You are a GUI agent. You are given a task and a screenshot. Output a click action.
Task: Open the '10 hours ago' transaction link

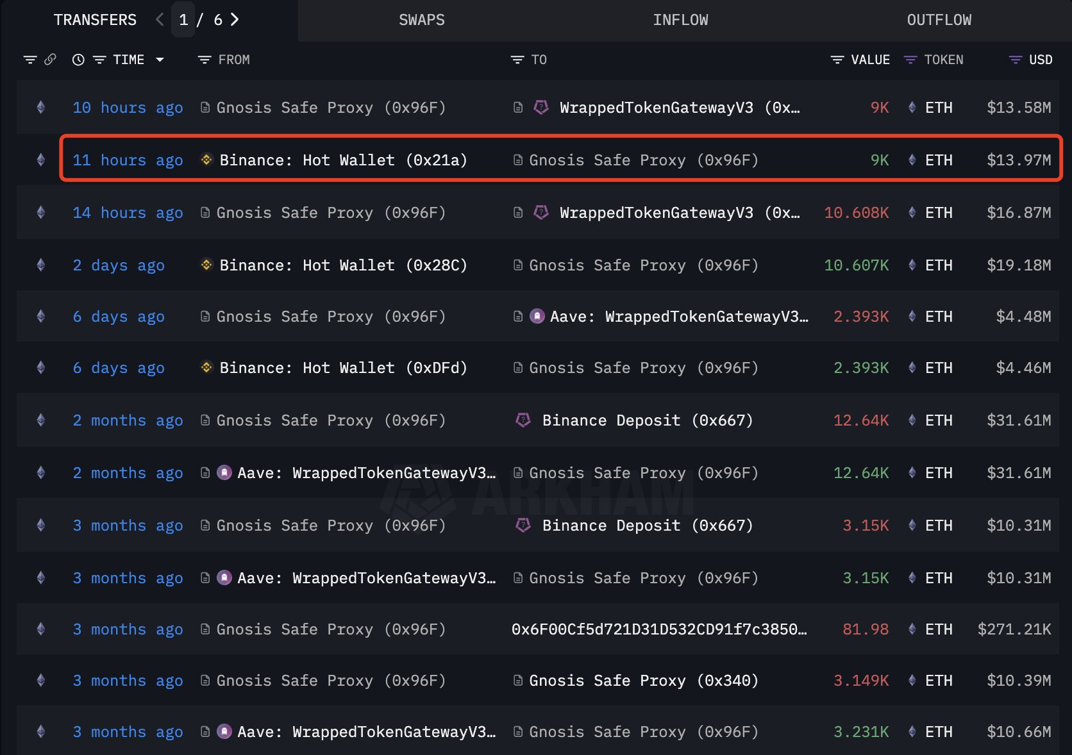coord(128,108)
